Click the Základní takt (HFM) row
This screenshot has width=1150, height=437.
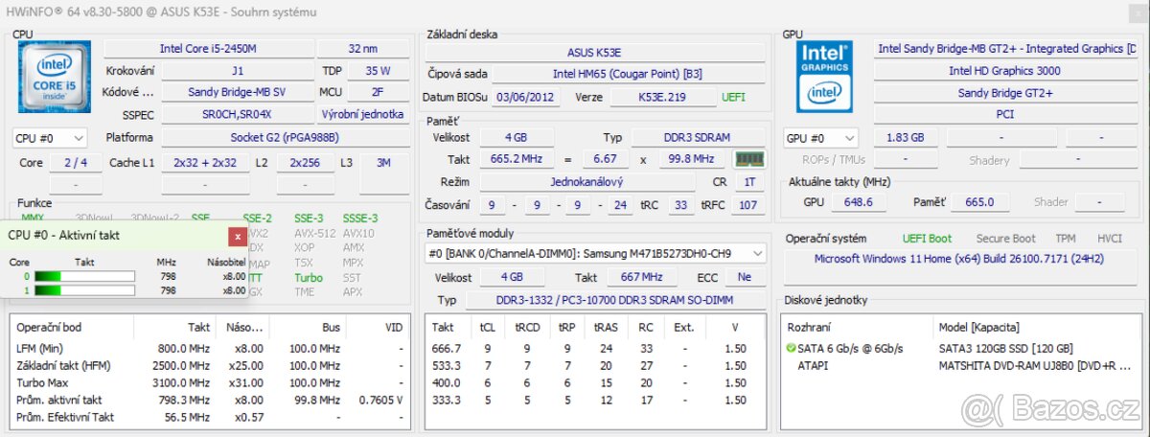[211, 365]
